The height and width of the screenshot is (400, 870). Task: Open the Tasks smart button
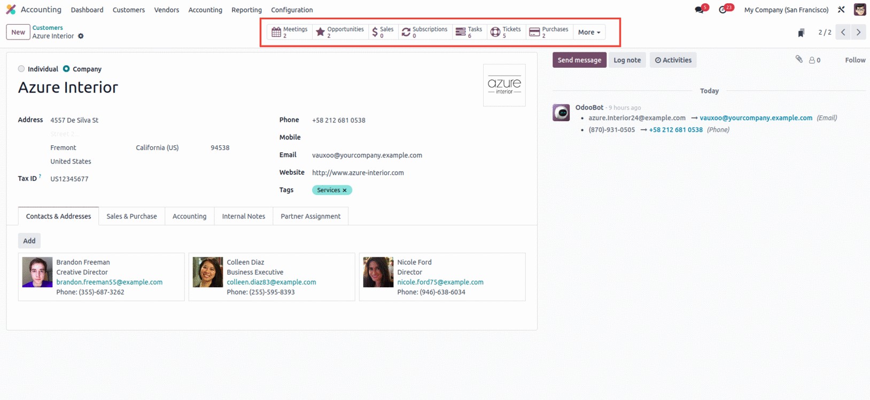469,32
